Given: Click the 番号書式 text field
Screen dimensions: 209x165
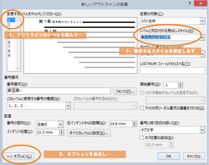Looking at the screenshot, I should click(59, 91).
